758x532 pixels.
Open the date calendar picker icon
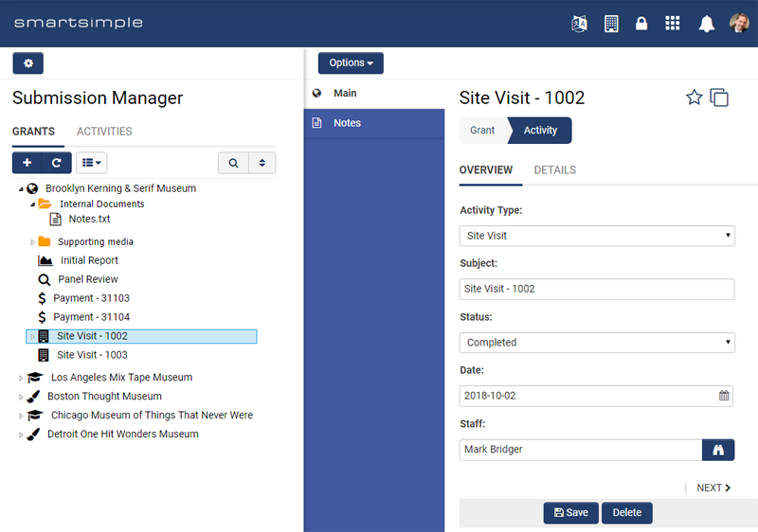click(x=724, y=396)
